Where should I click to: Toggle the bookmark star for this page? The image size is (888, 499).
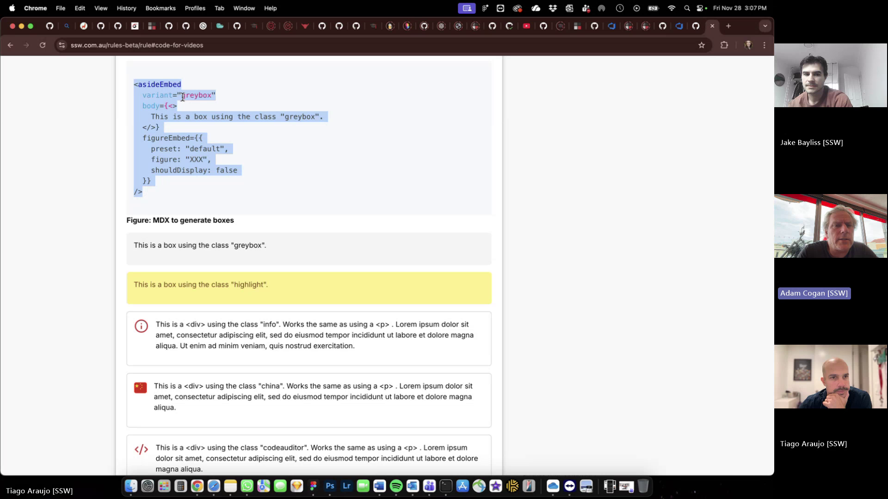coord(702,45)
